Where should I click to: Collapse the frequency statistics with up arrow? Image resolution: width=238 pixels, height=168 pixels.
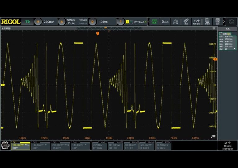coord(235,49)
